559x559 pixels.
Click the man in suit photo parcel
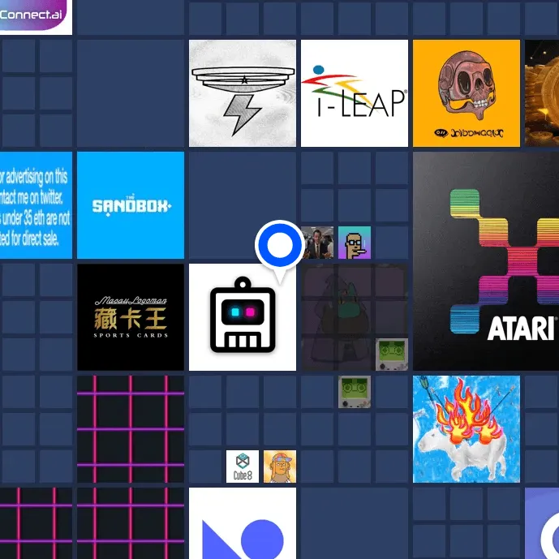tap(317, 243)
